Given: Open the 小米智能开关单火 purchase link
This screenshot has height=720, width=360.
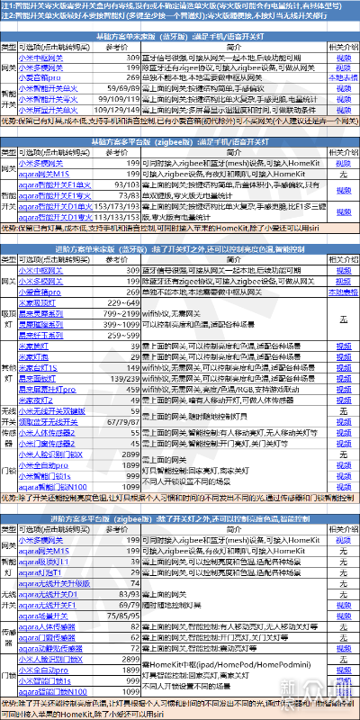Looking at the screenshot, I should coord(48,88).
